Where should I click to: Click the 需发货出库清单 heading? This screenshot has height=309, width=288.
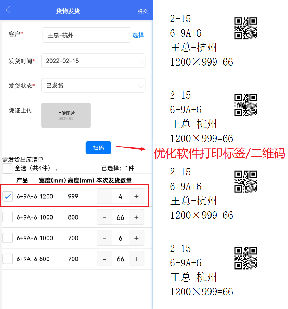tap(23, 159)
